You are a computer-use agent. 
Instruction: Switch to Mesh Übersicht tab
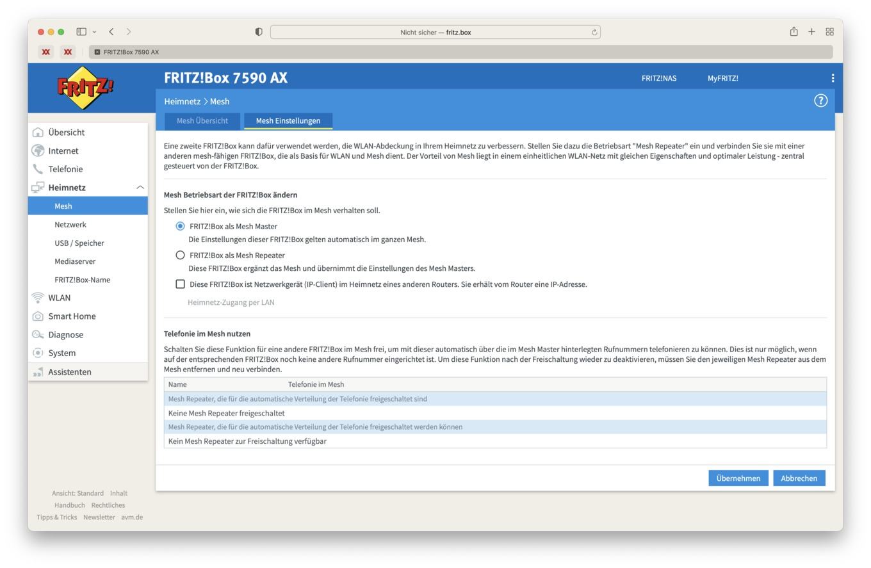[202, 120]
